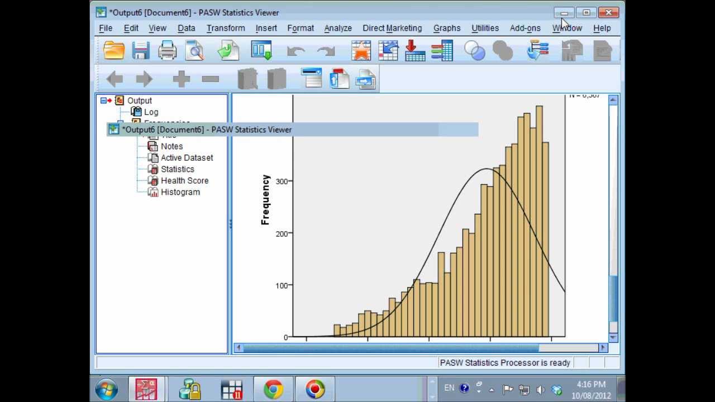Image resolution: width=715 pixels, height=402 pixels.
Task: Open the Add-ons menu
Action: click(525, 28)
